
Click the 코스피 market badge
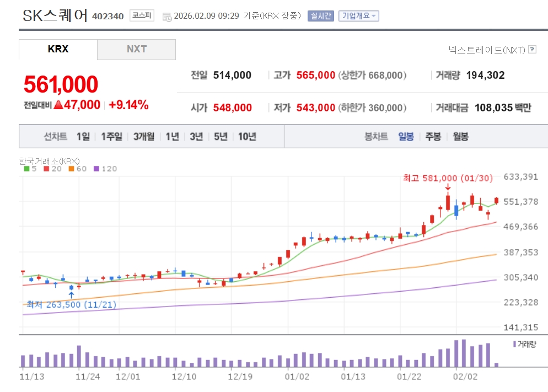point(142,15)
